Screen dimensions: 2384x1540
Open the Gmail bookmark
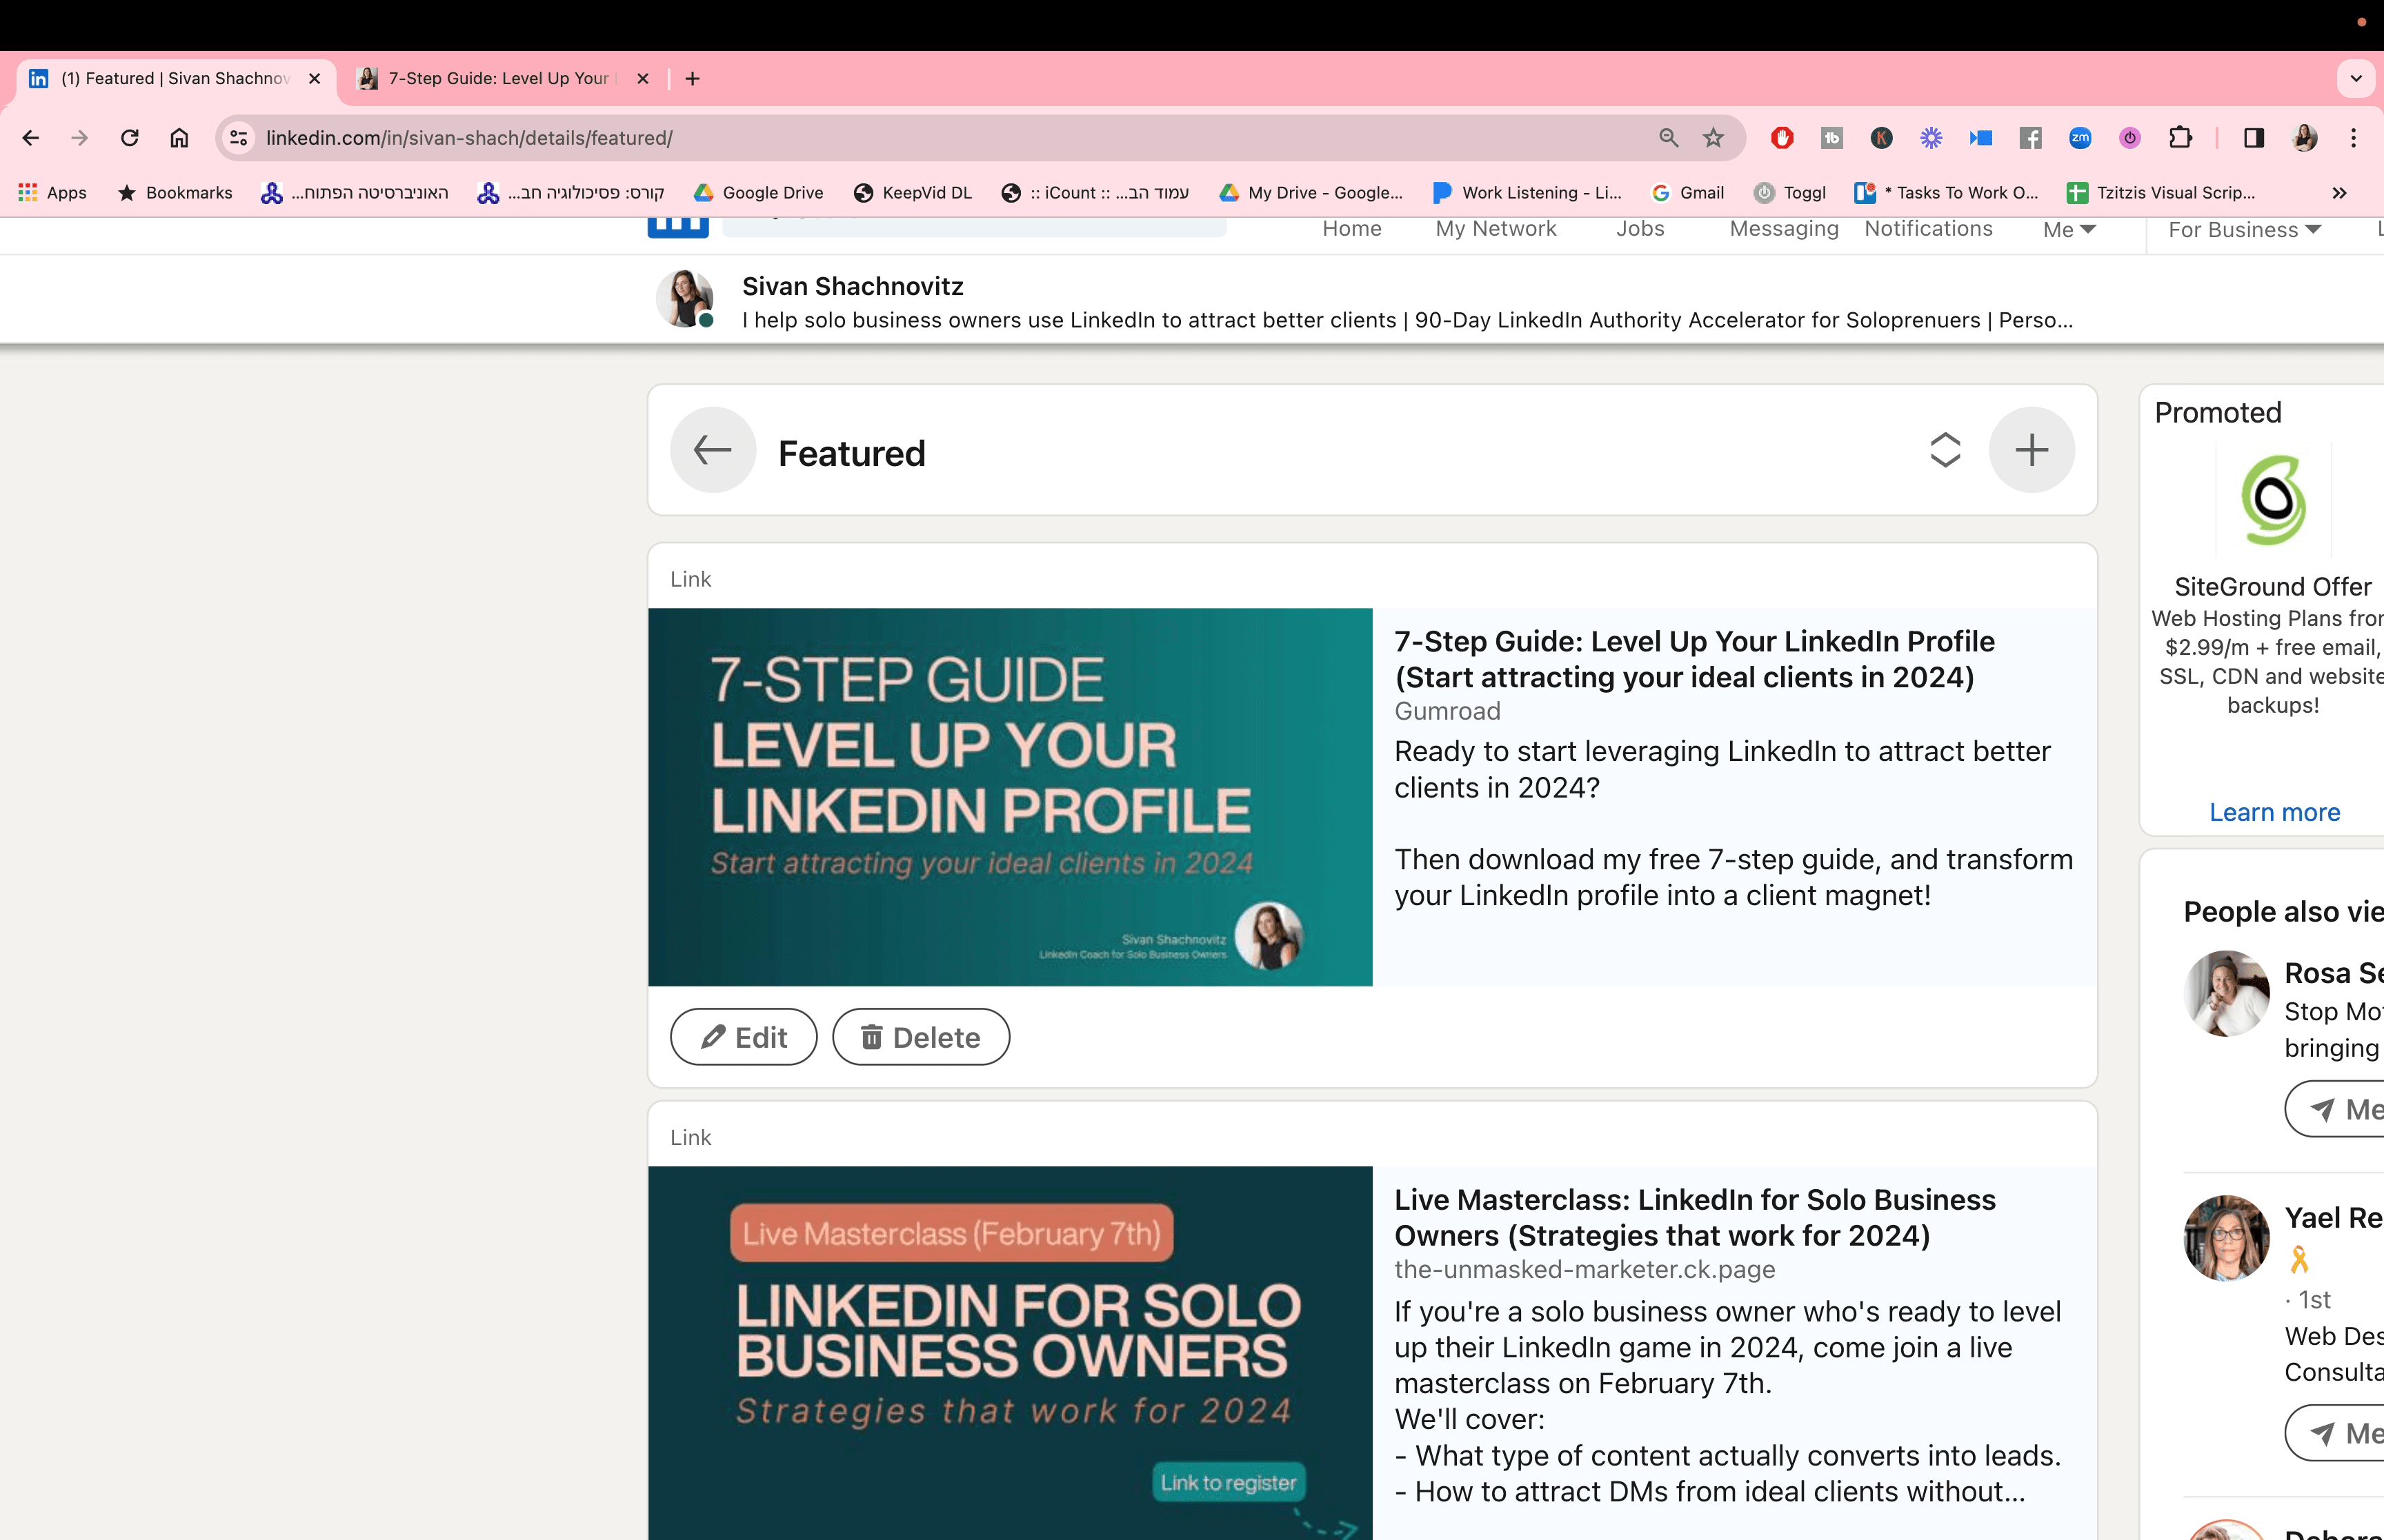click(1688, 193)
